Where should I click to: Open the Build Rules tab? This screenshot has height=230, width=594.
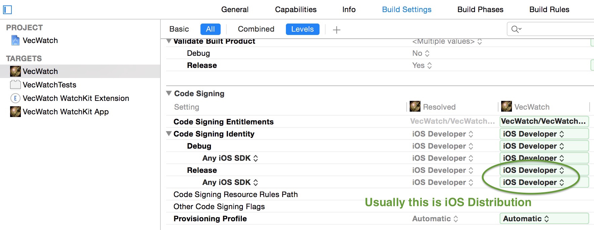(x=549, y=9)
